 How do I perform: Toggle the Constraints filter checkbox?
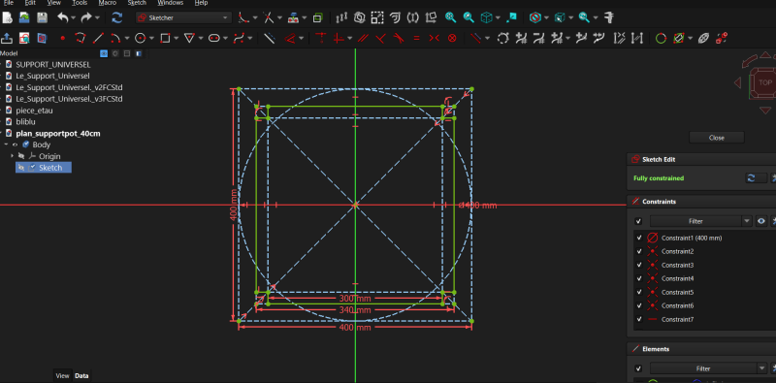tap(638, 221)
